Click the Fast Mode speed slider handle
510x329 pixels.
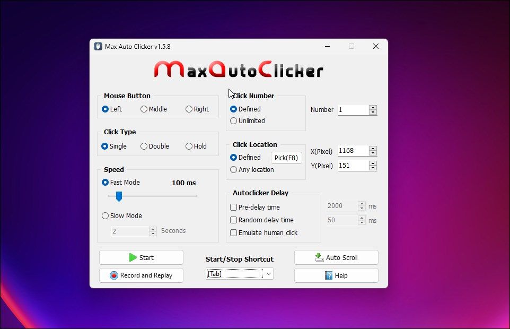click(x=119, y=196)
